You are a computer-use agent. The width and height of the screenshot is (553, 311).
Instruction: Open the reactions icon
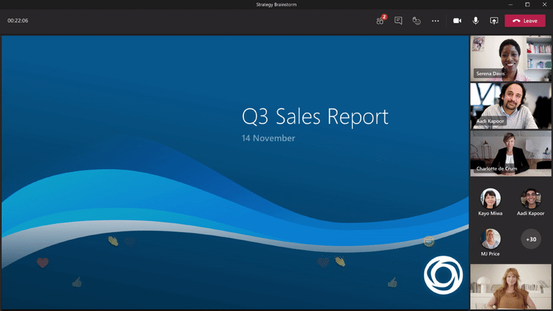[x=417, y=21]
